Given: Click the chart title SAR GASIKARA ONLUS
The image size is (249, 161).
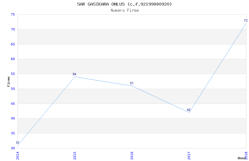Looking at the screenshot, I should click(124, 4).
